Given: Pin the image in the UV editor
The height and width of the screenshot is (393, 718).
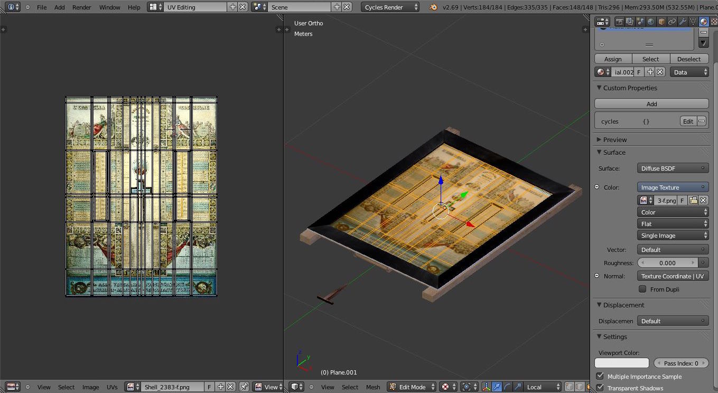Looking at the screenshot, I should 244,387.
